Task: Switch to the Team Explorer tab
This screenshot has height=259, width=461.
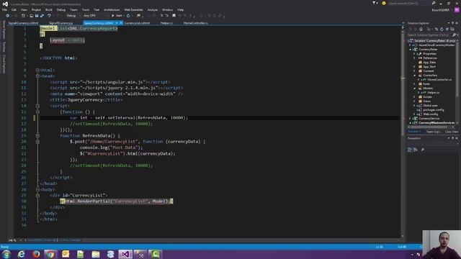Action: pos(434,132)
